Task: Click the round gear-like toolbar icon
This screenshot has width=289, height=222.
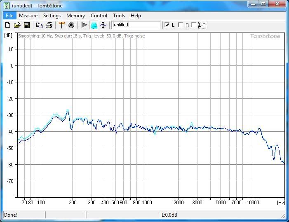Action: [x=71, y=25]
